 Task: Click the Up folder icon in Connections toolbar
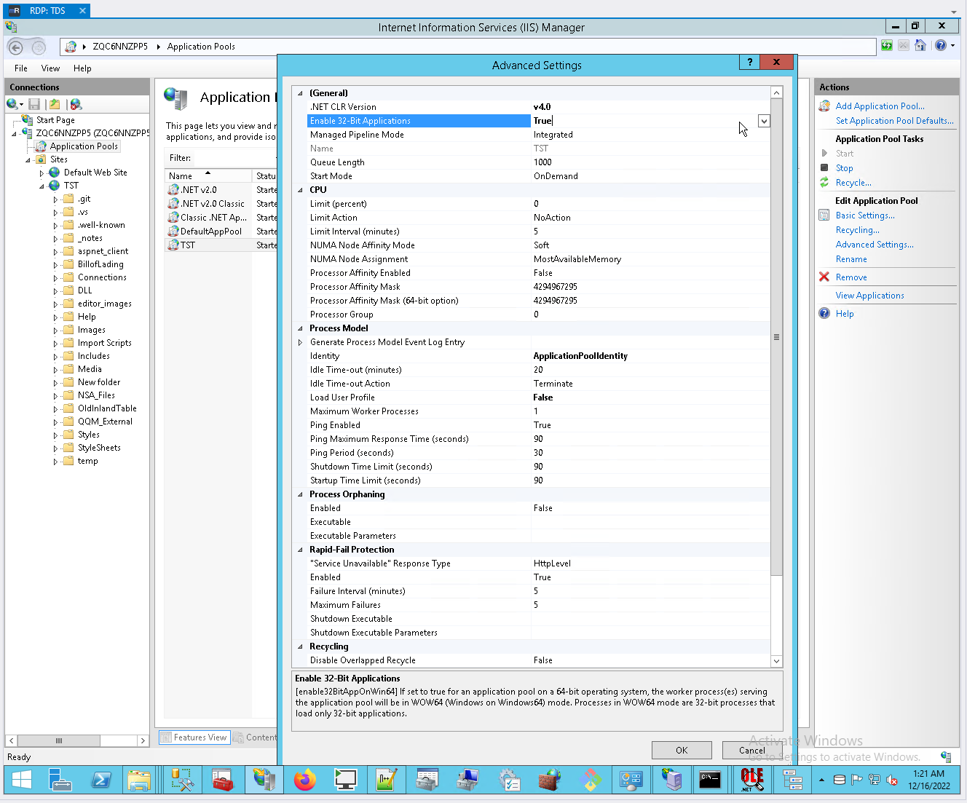[x=55, y=104]
